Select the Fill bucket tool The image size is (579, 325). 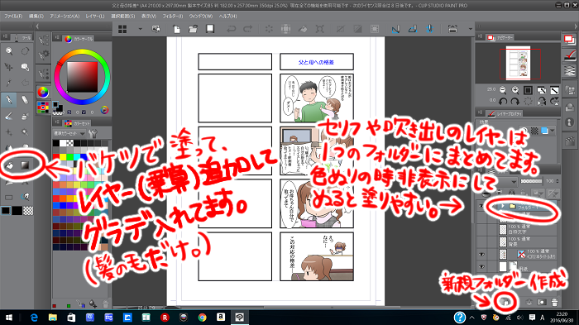pyautogui.click(x=9, y=165)
